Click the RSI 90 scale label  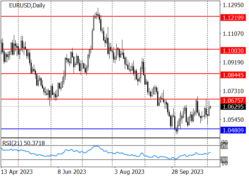(224, 142)
